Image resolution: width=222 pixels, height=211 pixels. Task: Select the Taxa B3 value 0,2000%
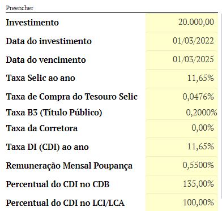click(181, 113)
